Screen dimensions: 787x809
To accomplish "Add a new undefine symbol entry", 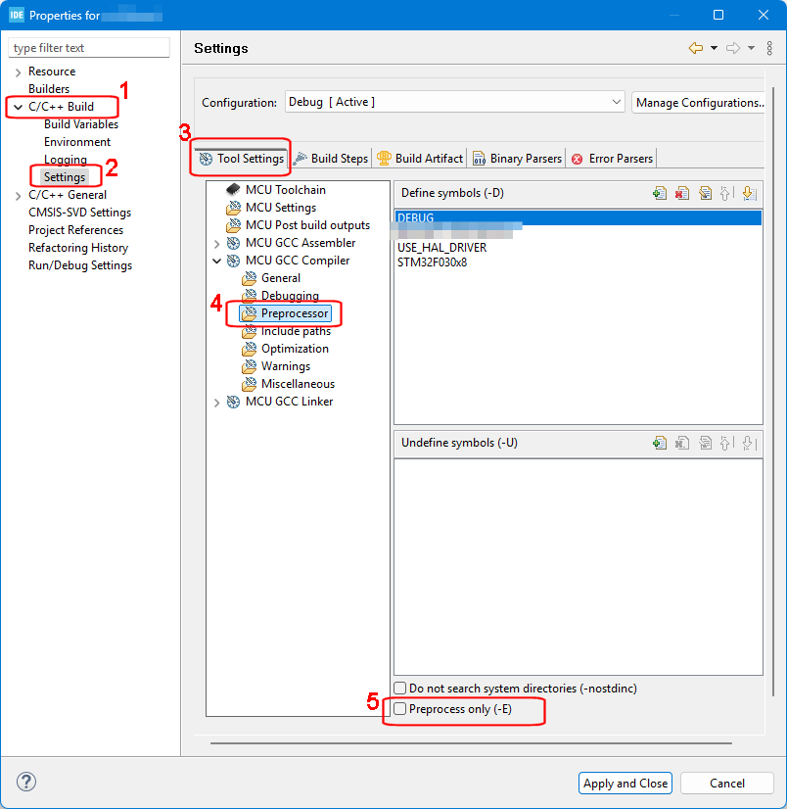I will [659, 444].
